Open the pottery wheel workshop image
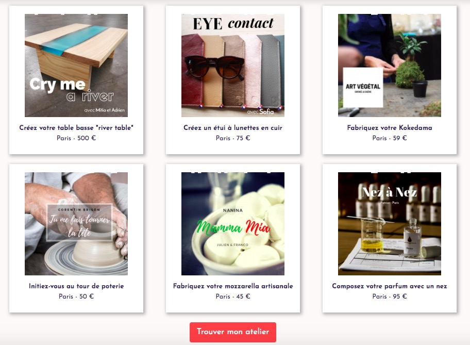The width and height of the screenshot is (470, 345). 76,223
